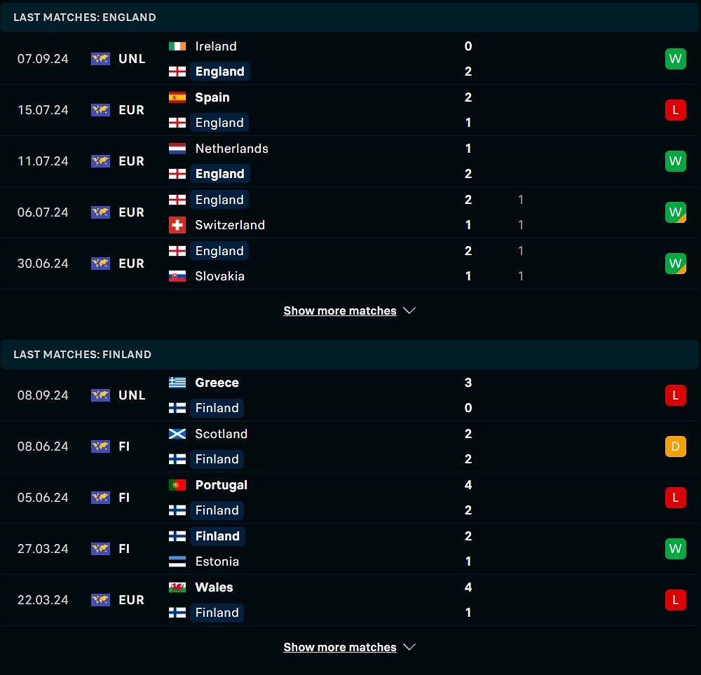Click the Wales flag icon
The height and width of the screenshot is (675, 701).
[x=177, y=587]
